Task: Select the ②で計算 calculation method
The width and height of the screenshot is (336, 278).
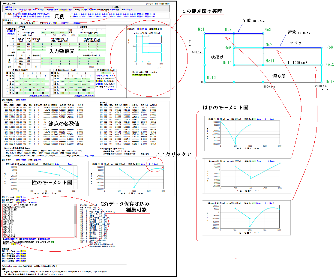Action: pos(99,84)
